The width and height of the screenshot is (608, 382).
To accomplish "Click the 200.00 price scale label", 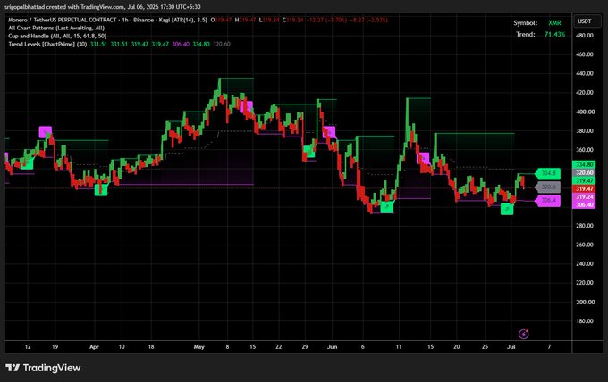I will [585, 302].
